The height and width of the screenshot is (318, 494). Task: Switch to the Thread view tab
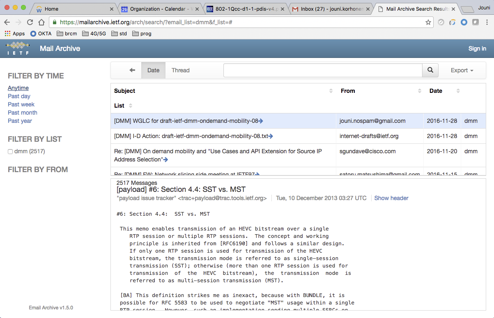click(x=180, y=70)
